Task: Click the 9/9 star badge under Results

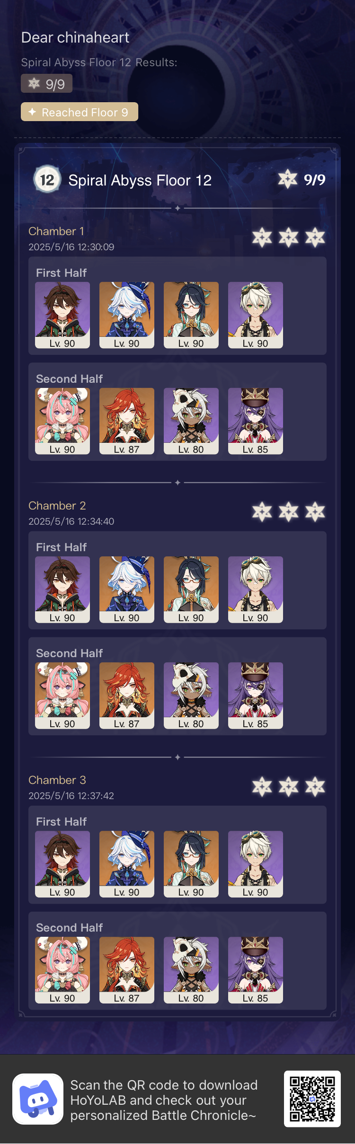Action: click(x=46, y=84)
